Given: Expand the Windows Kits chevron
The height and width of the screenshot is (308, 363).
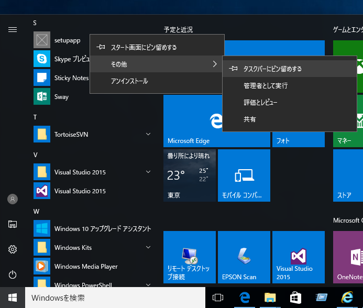Looking at the screenshot, I should pyautogui.click(x=148, y=247).
